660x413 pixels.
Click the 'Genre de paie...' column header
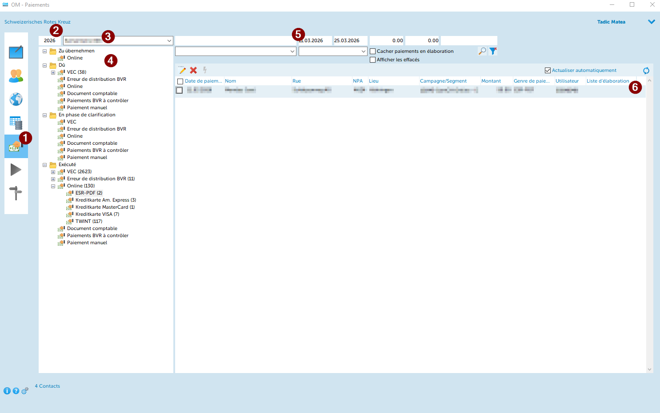[x=532, y=81]
